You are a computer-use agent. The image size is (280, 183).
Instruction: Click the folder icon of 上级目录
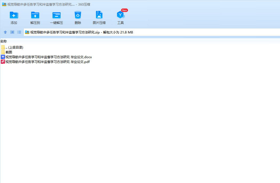point(3,47)
